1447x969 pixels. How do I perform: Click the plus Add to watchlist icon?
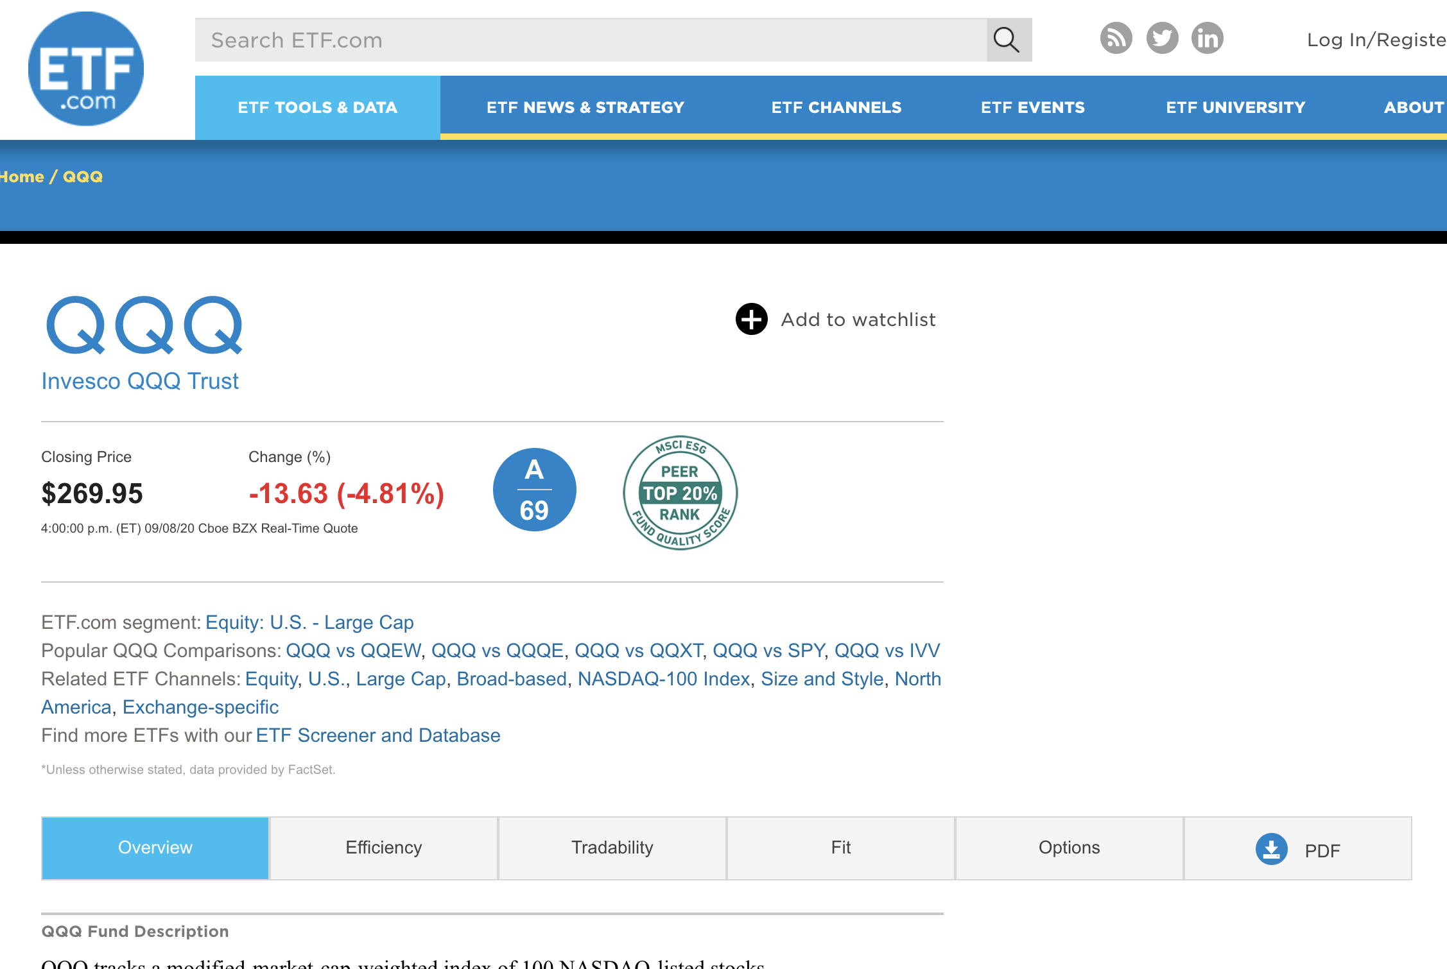tap(751, 320)
